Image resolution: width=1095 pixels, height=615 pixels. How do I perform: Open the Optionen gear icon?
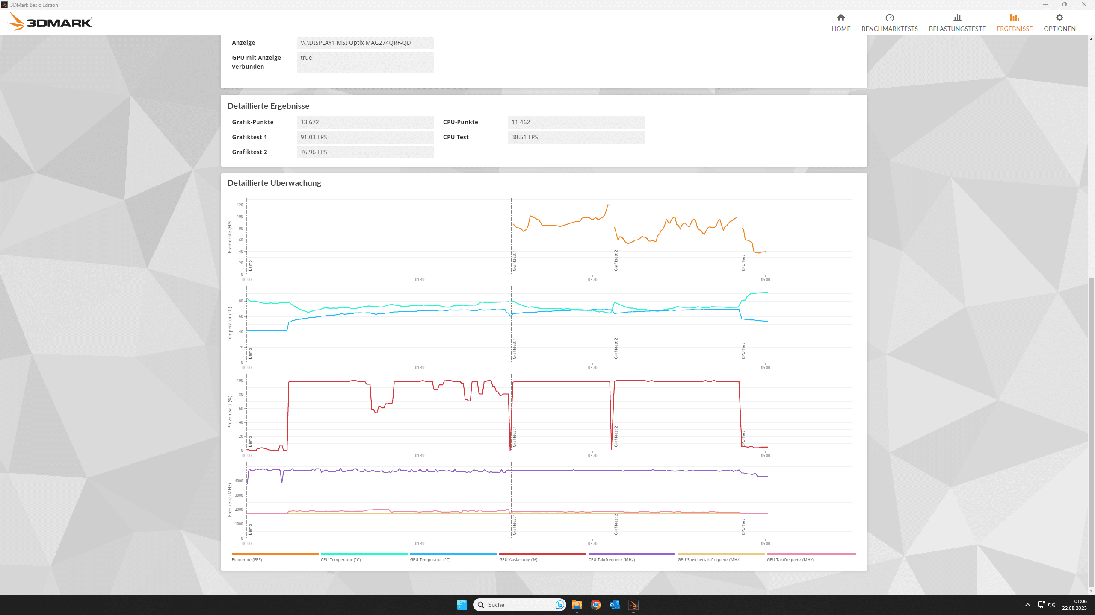1059,18
